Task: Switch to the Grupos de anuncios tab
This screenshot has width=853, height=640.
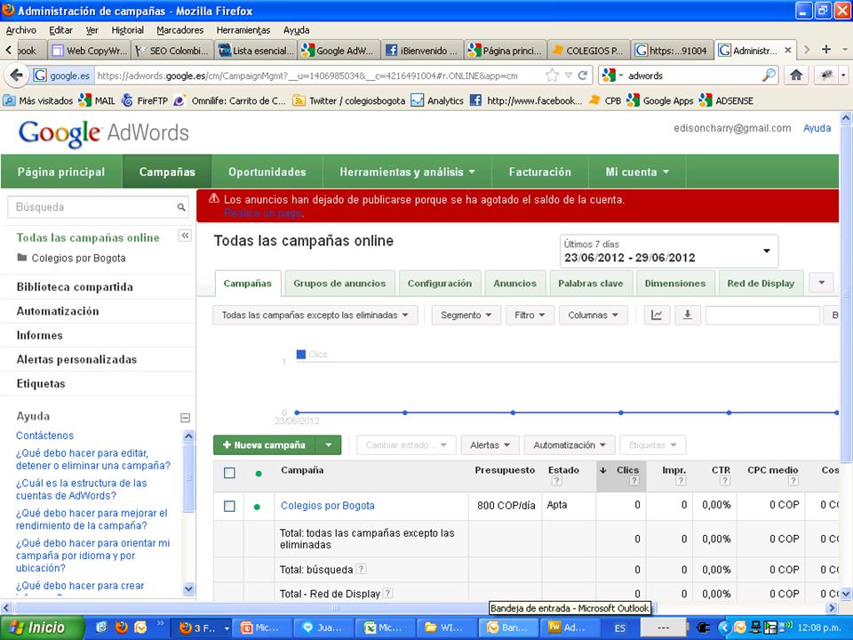Action: coord(339,284)
